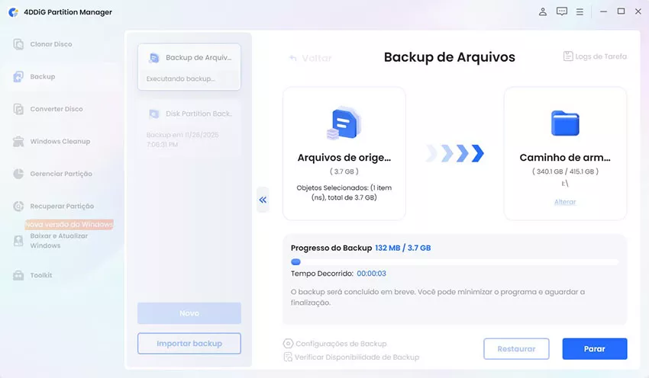The height and width of the screenshot is (378, 649).
Task: Open the feedback chat icon
Action: [562, 11]
